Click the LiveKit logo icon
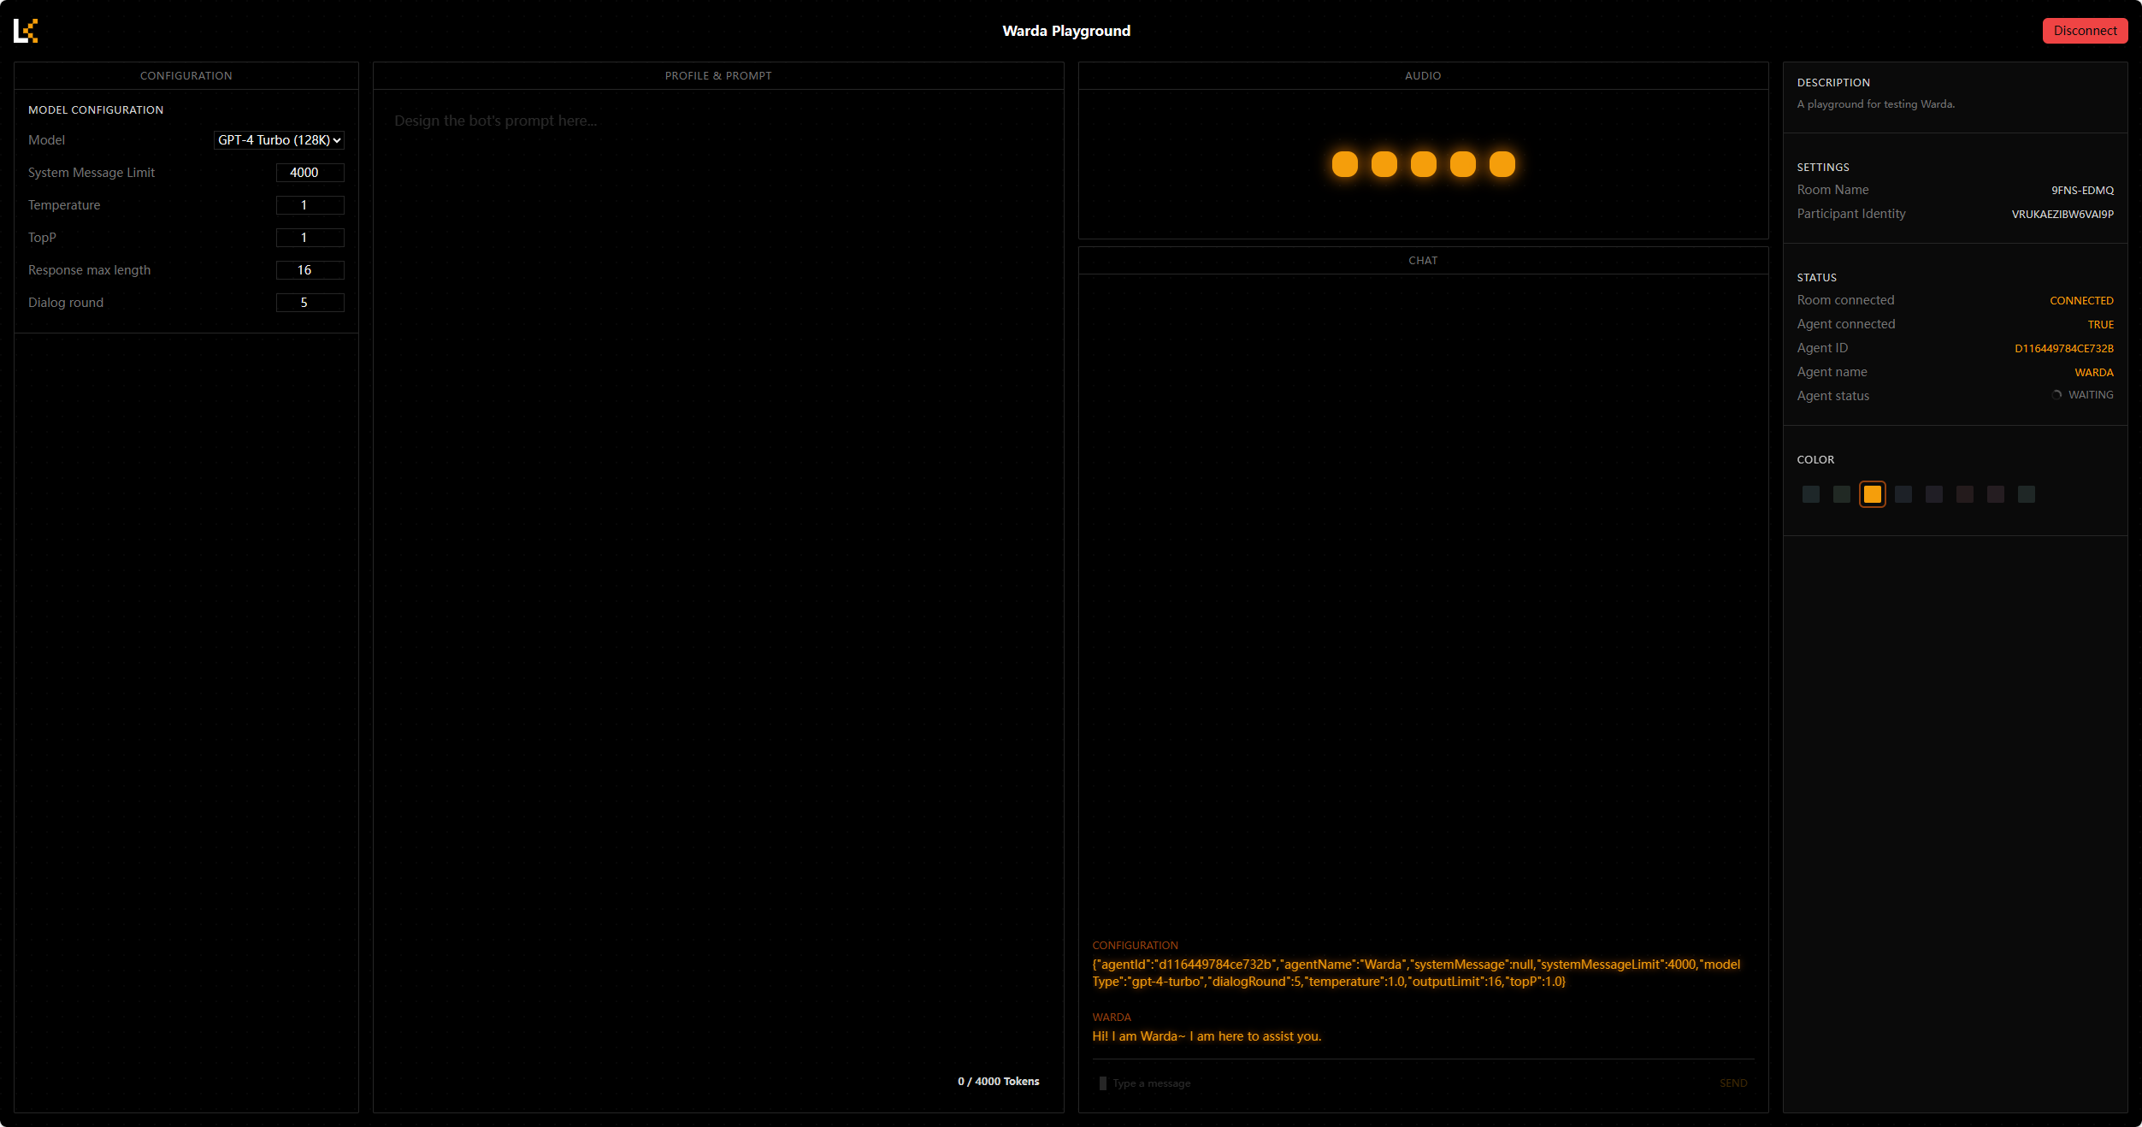2142x1127 pixels. pyautogui.click(x=26, y=31)
